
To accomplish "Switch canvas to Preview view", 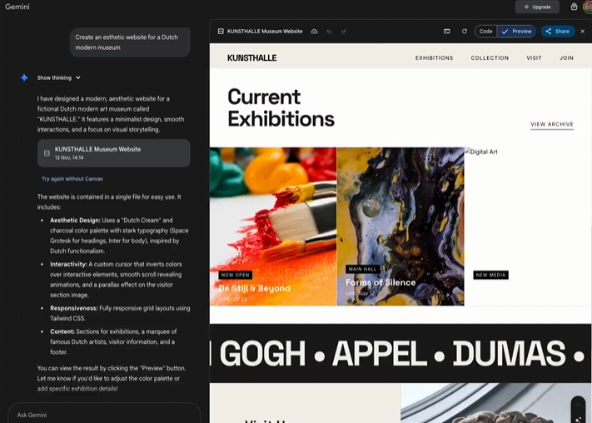I will [x=516, y=31].
